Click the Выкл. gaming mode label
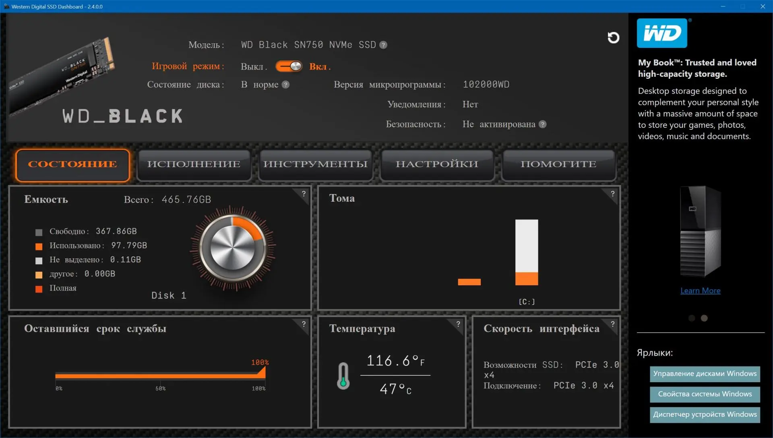Image resolution: width=773 pixels, height=438 pixels. coord(254,67)
